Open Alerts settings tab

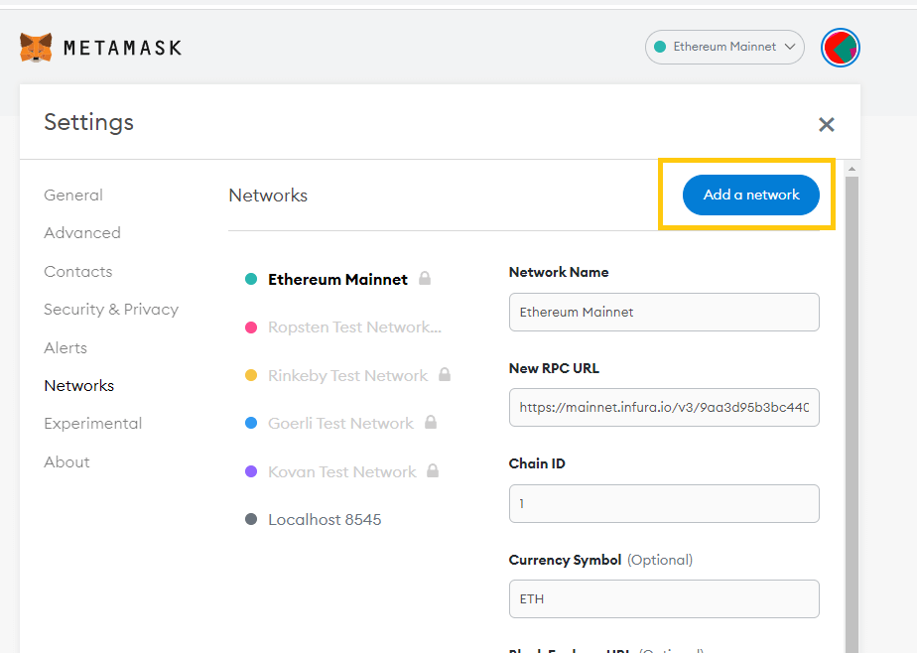tap(65, 348)
